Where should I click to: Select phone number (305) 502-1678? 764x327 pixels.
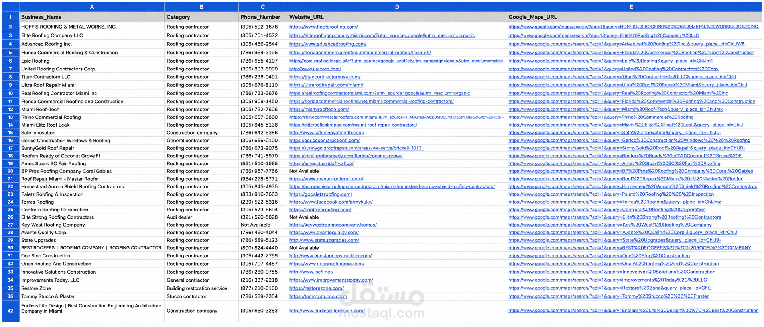[263, 27]
